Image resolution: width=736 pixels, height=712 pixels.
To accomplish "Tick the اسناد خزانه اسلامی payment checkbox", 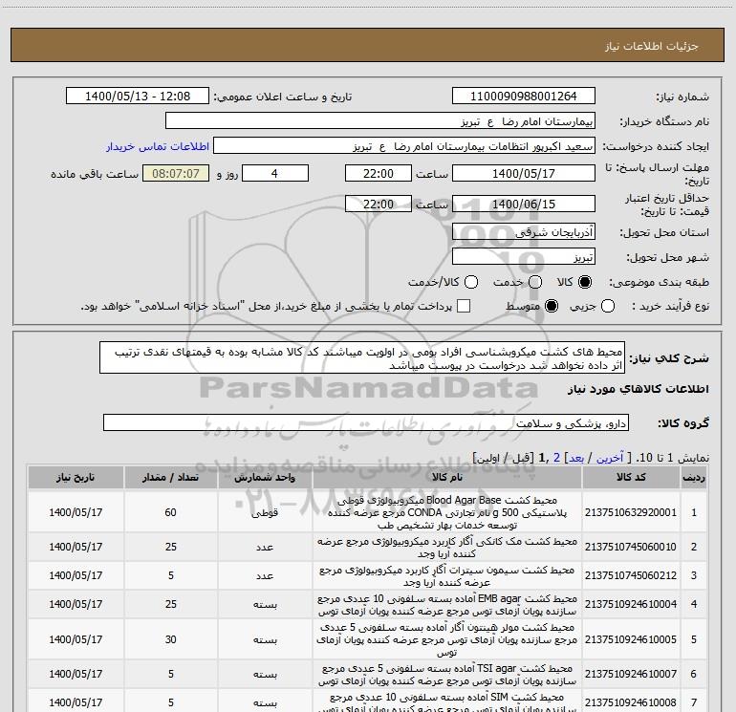I will tap(464, 306).
